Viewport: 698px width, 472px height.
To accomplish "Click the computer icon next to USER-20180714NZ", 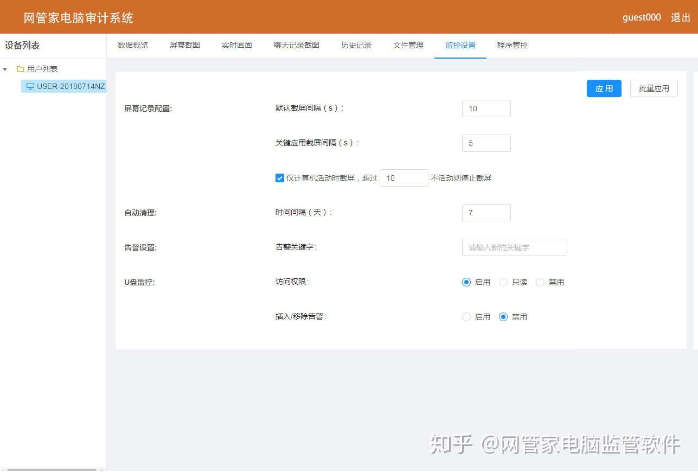I will coord(30,86).
